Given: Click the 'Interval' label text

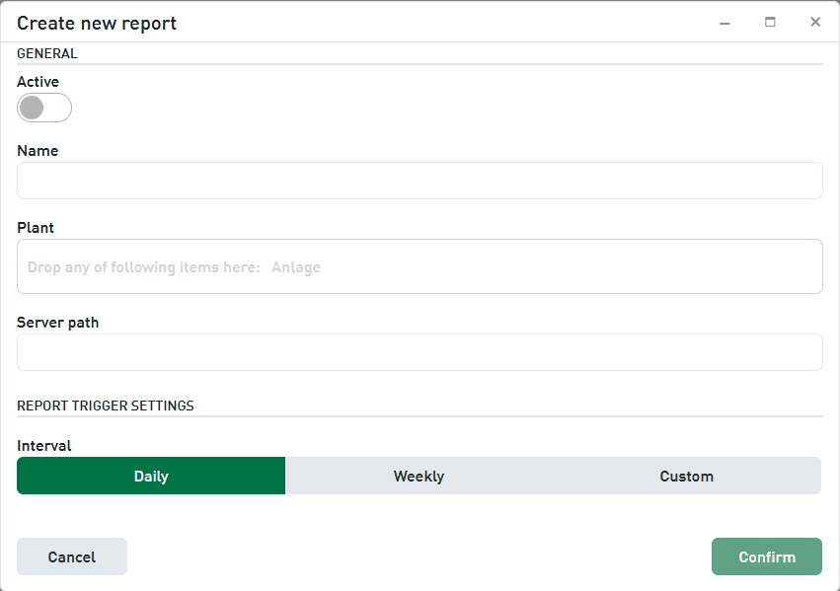Looking at the screenshot, I should point(44,446).
